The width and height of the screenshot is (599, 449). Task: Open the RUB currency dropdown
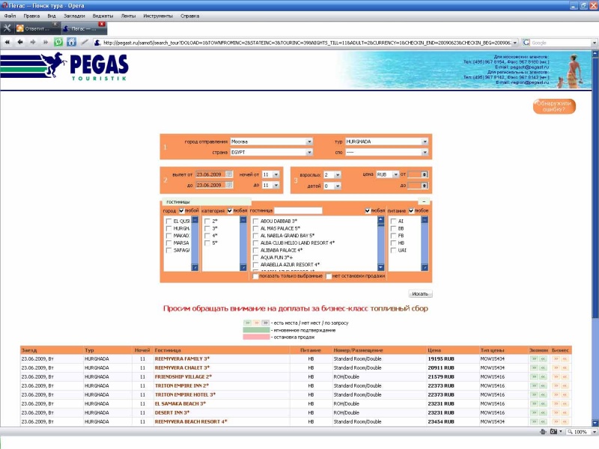point(386,174)
